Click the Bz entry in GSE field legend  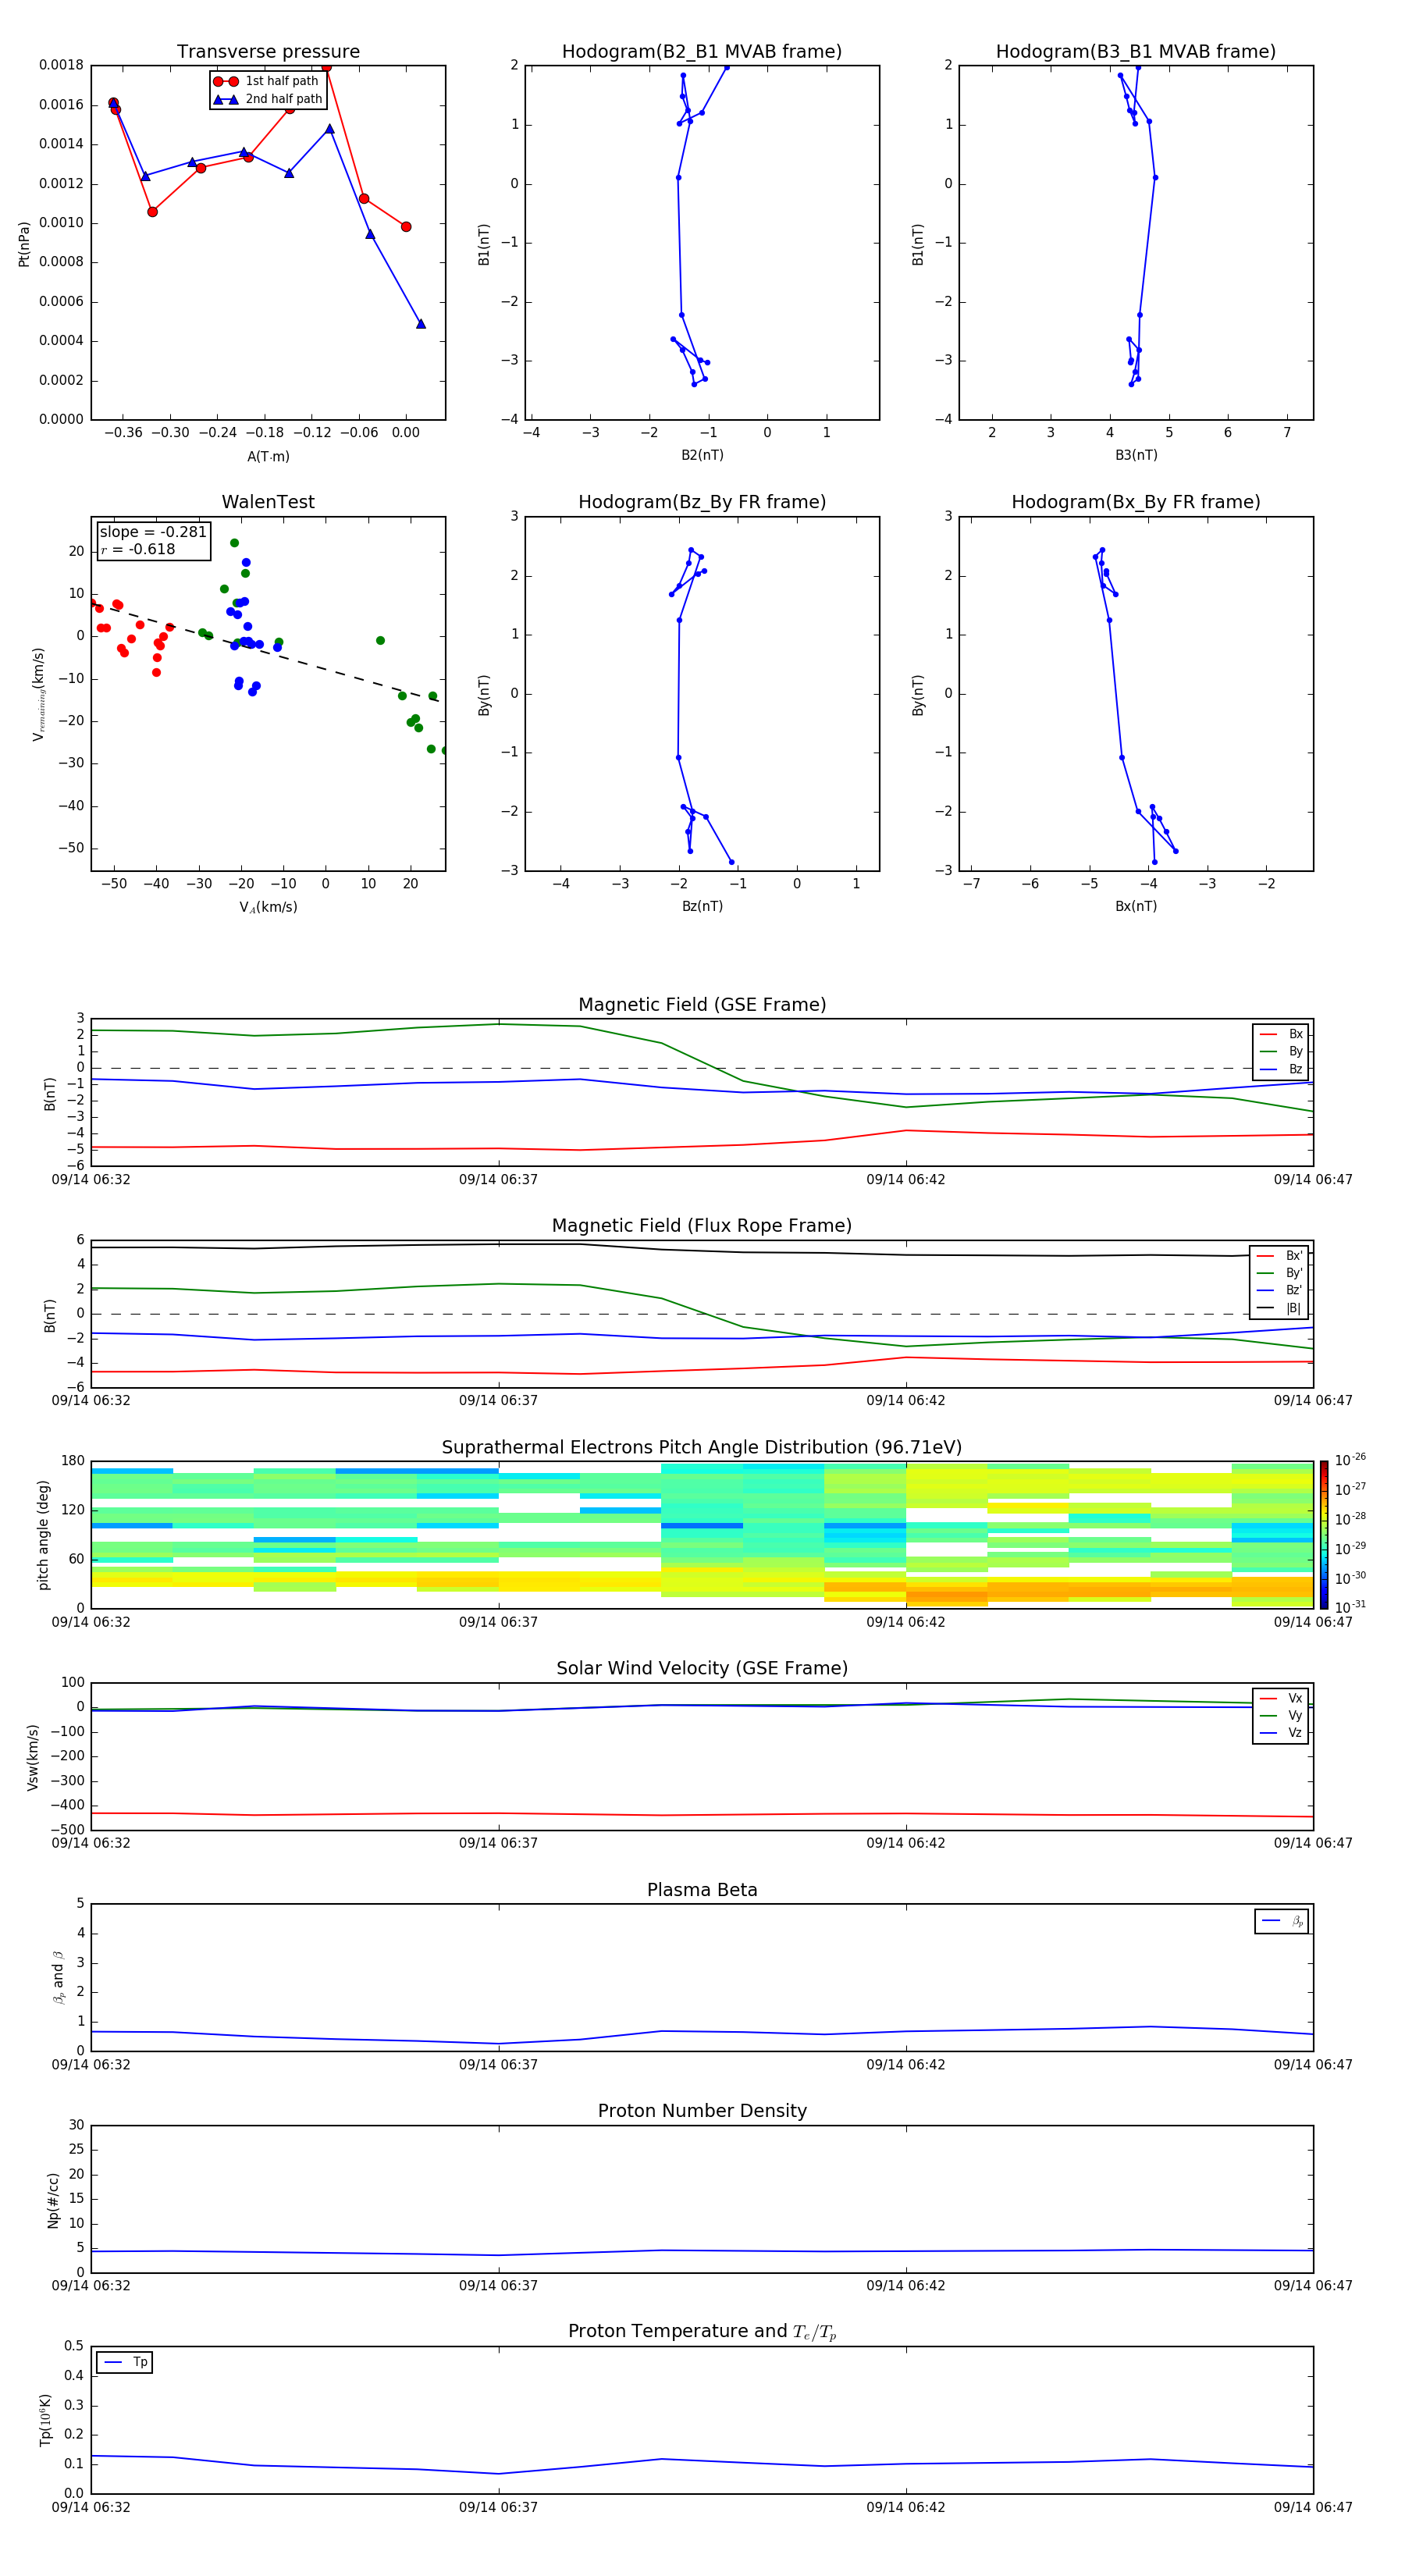click(x=1281, y=1069)
